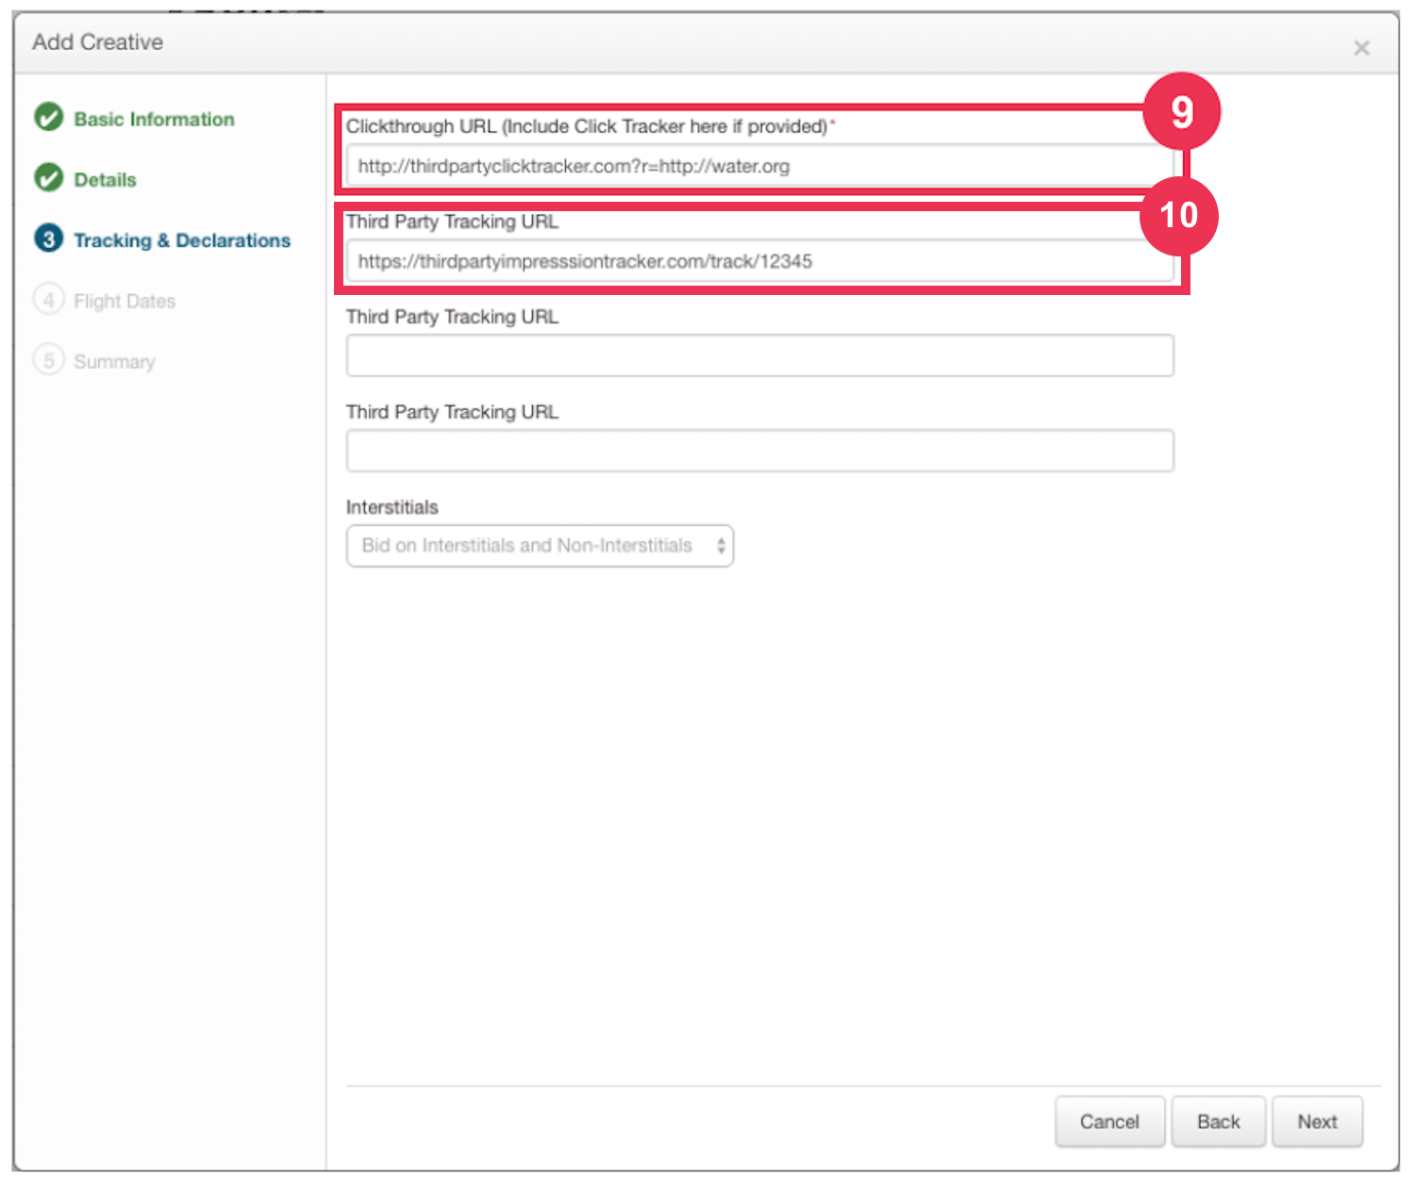Image resolution: width=1415 pixels, height=1185 pixels.
Task: Focus the Clickthrough URL input field
Action: coord(759,166)
